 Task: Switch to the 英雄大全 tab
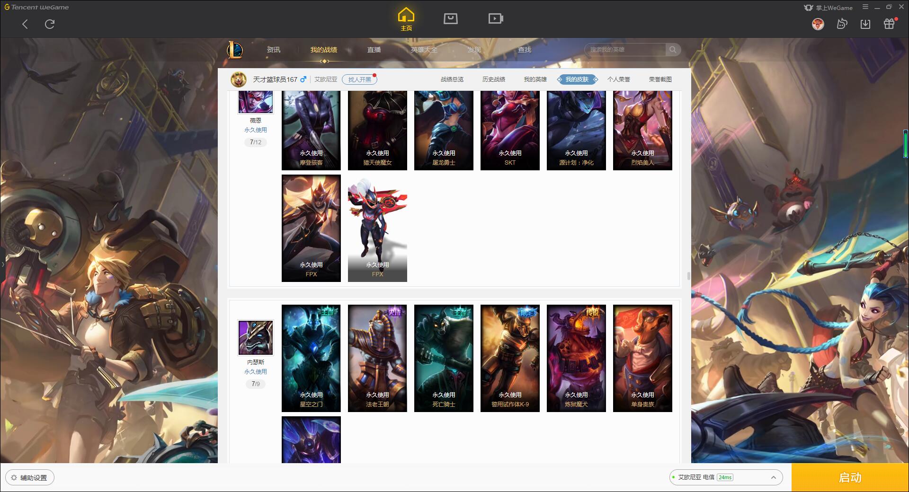424,50
